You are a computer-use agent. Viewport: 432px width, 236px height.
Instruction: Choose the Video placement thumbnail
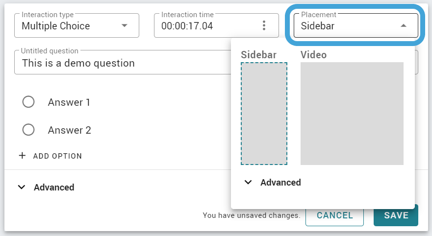pos(352,114)
